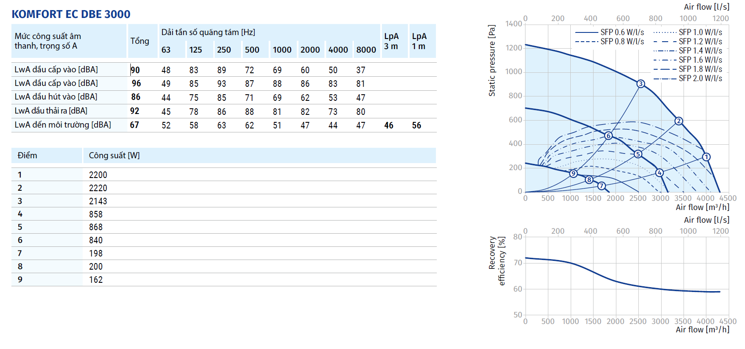Click circled marker 9 on pressure chart
745x349 pixels.
[573, 174]
